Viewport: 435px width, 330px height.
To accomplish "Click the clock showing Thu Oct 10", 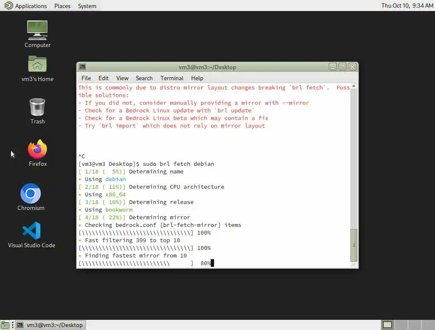I will (x=407, y=6).
